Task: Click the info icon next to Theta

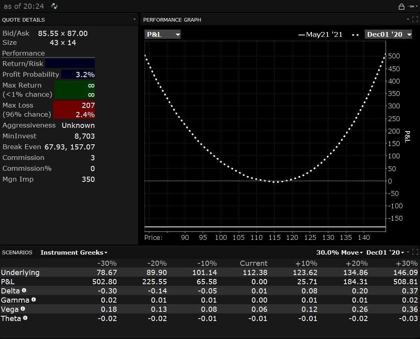Action: 25,318
